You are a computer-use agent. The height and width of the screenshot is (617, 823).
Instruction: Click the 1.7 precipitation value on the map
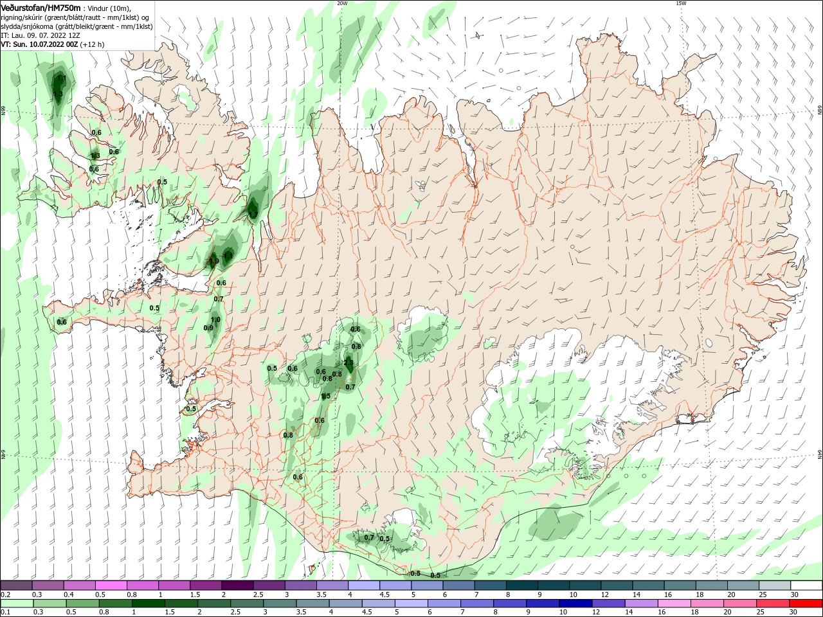click(253, 215)
